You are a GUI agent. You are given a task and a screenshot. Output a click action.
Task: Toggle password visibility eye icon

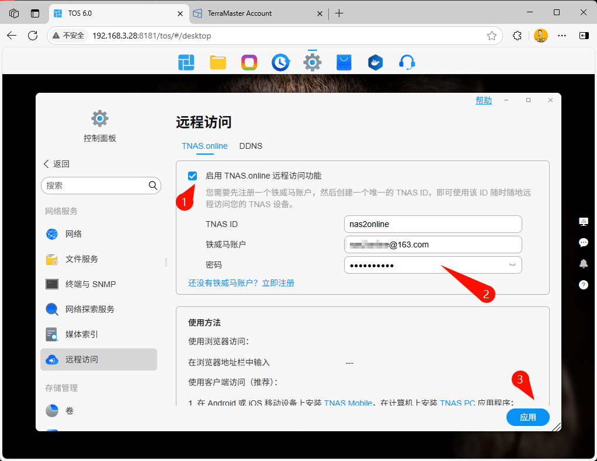[x=512, y=265]
